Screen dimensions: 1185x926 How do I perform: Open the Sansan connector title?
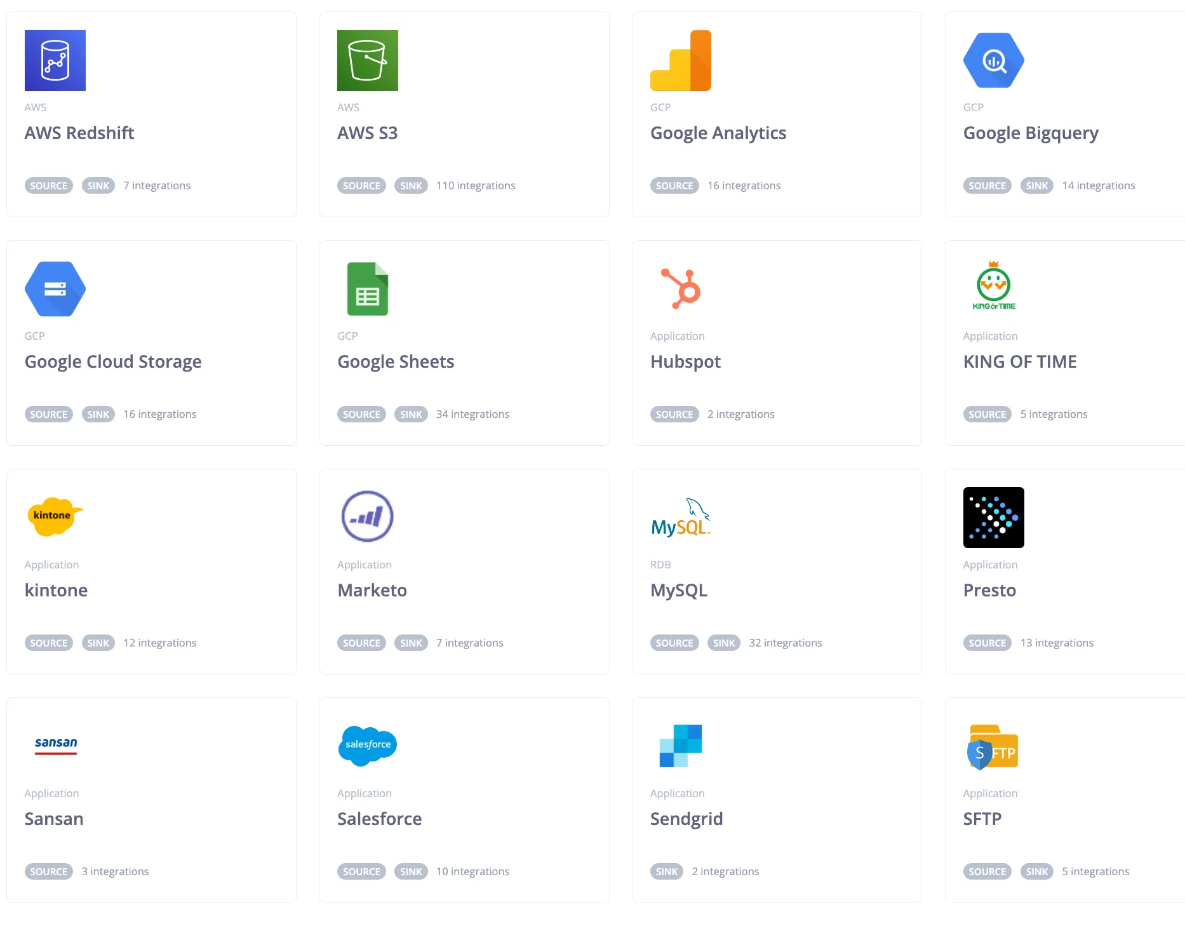pyautogui.click(x=54, y=819)
